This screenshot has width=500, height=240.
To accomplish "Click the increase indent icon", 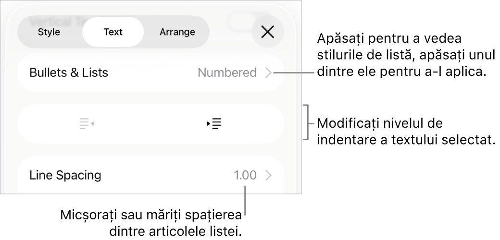I will [214, 124].
